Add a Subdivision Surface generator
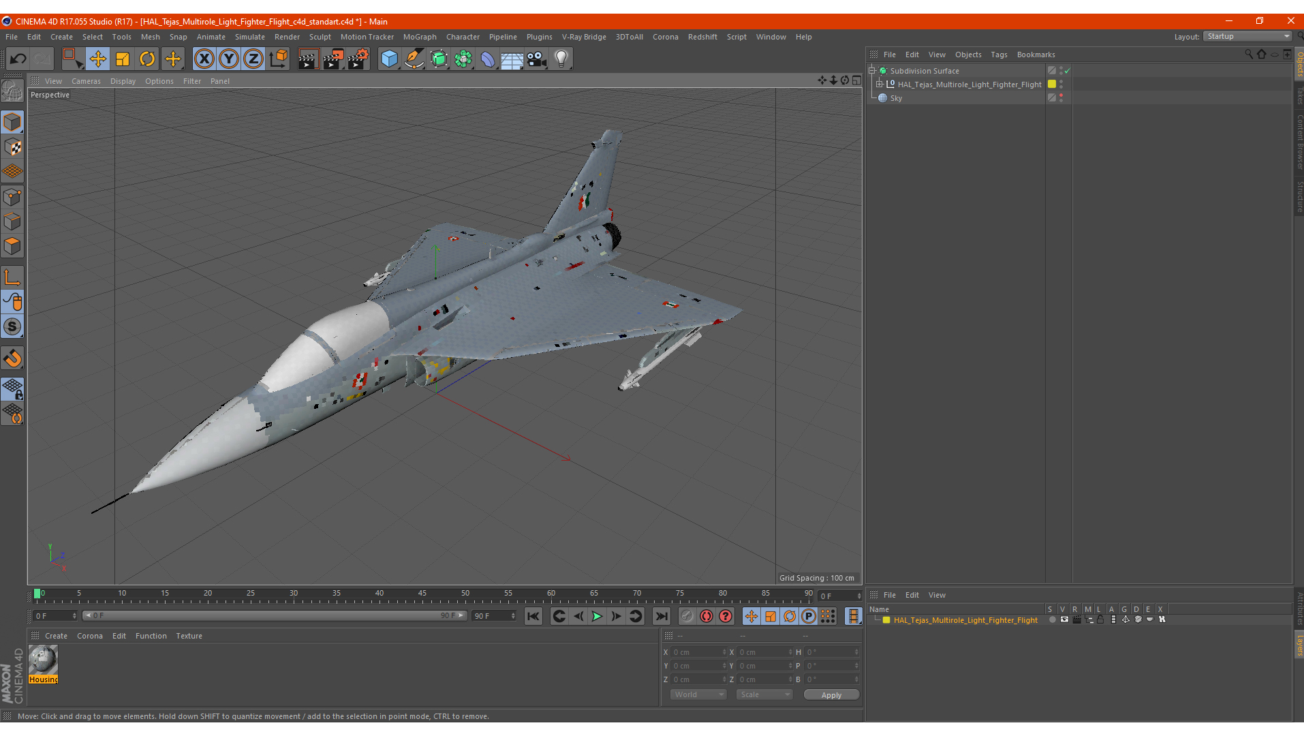The image size is (1304, 736). tap(439, 59)
